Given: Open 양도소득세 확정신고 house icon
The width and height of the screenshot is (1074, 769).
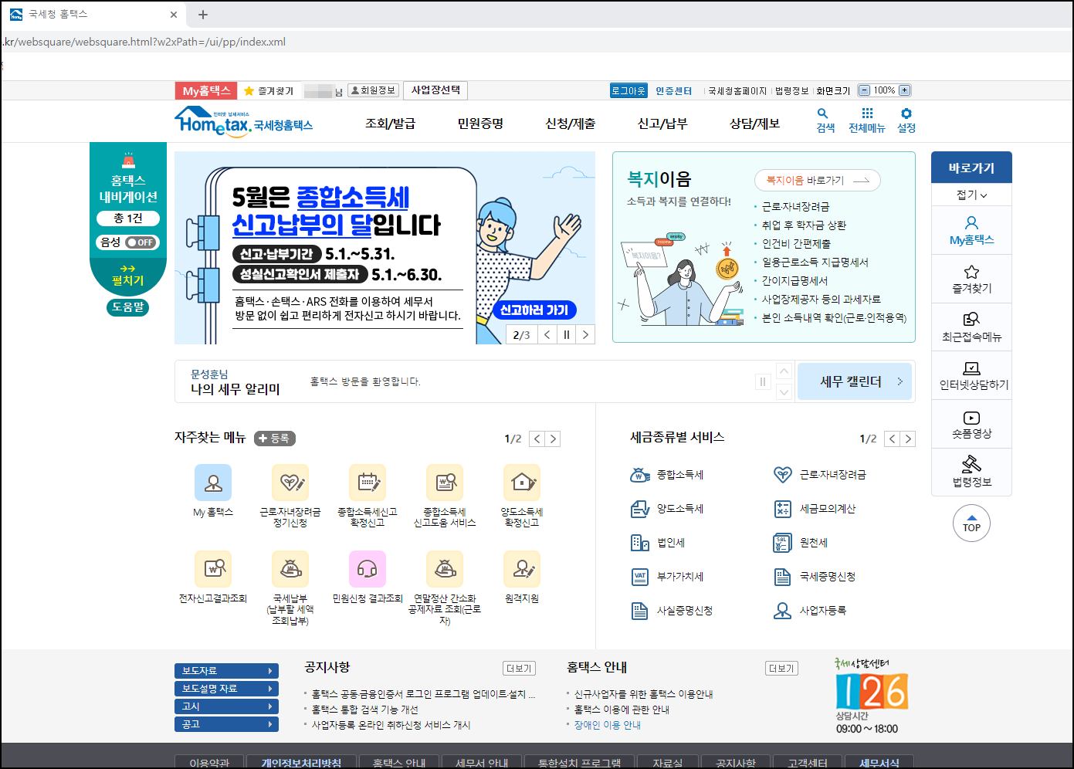Looking at the screenshot, I should point(522,483).
